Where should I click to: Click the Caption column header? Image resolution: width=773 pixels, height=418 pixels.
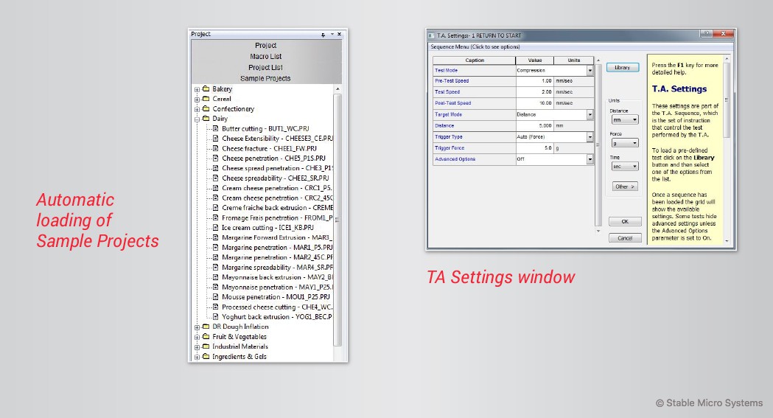point(475,60)
